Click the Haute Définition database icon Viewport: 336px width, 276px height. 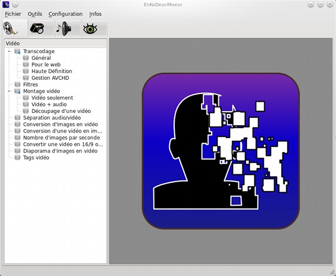26,71
